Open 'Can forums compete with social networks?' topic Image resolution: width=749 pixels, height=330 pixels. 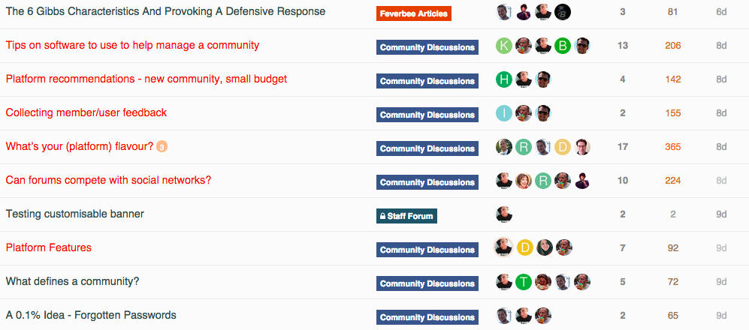point(108,181)
